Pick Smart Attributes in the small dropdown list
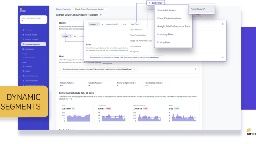This screenshot has width=256, height=144. (x=136, y=30)
